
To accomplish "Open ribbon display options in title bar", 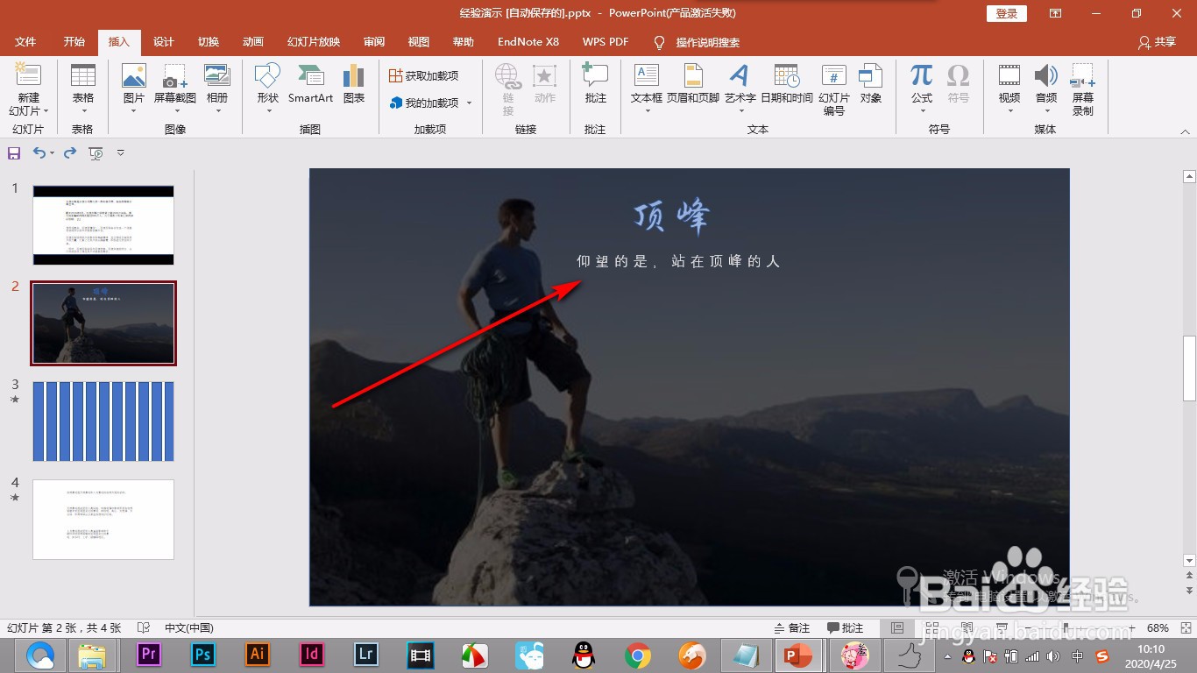I will 1055,13.
